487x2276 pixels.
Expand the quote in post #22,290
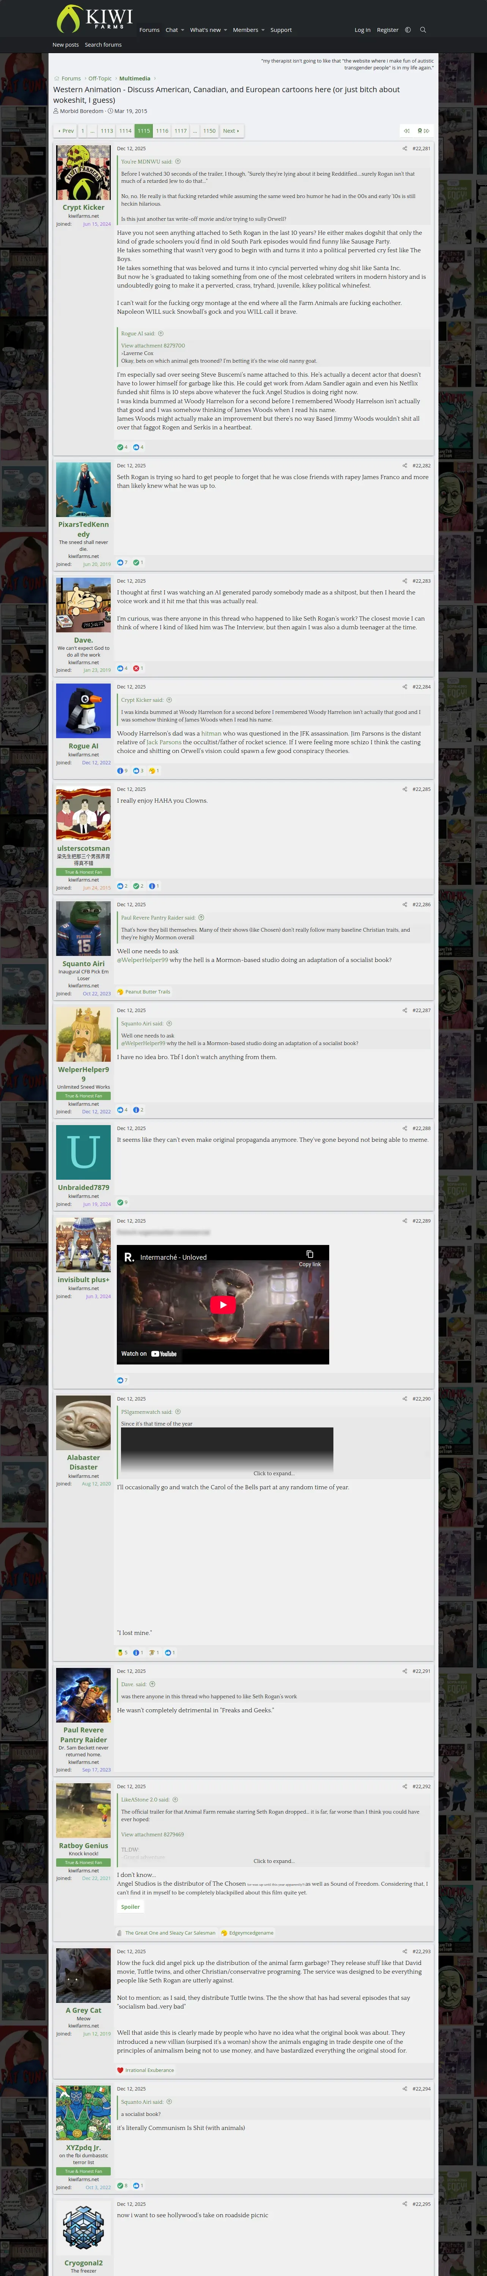pyautogui.click(x=274, y=1474)
